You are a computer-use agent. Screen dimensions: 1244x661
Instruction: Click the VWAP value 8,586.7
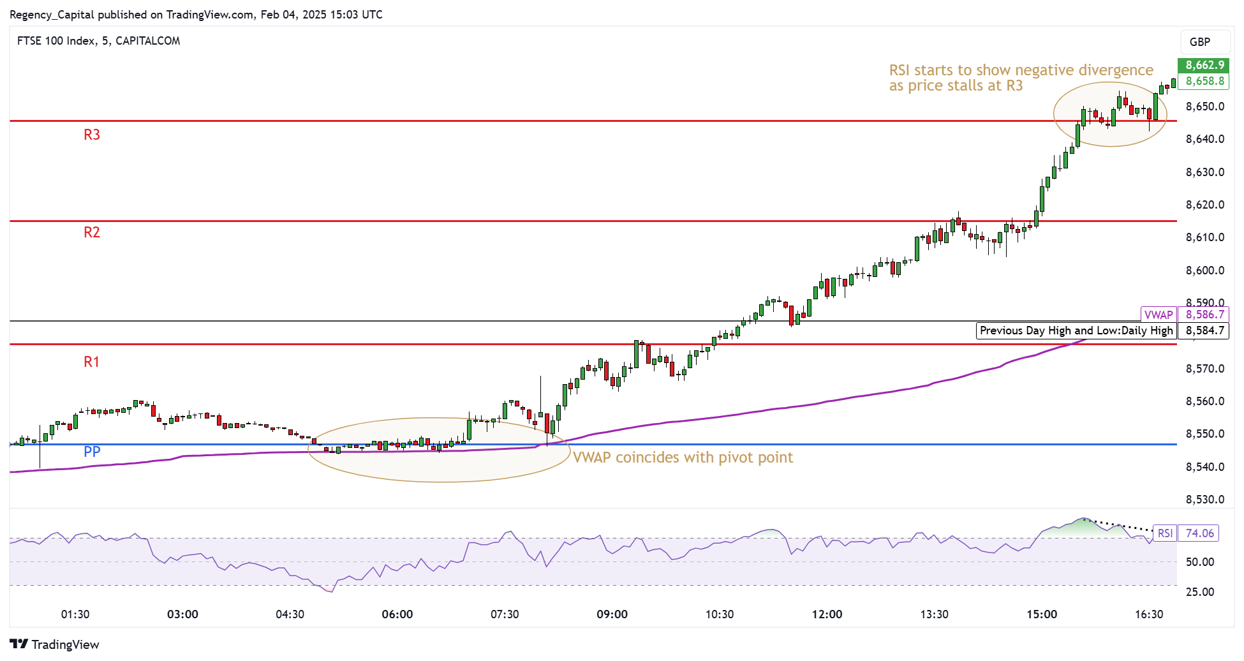click(1204, 315)
